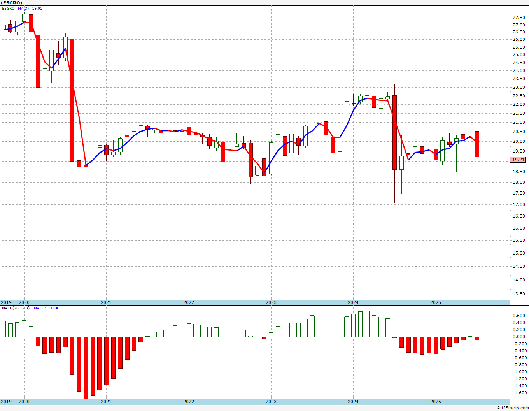Click 2022 on the price chart time axis

click(x=189, y=302)
